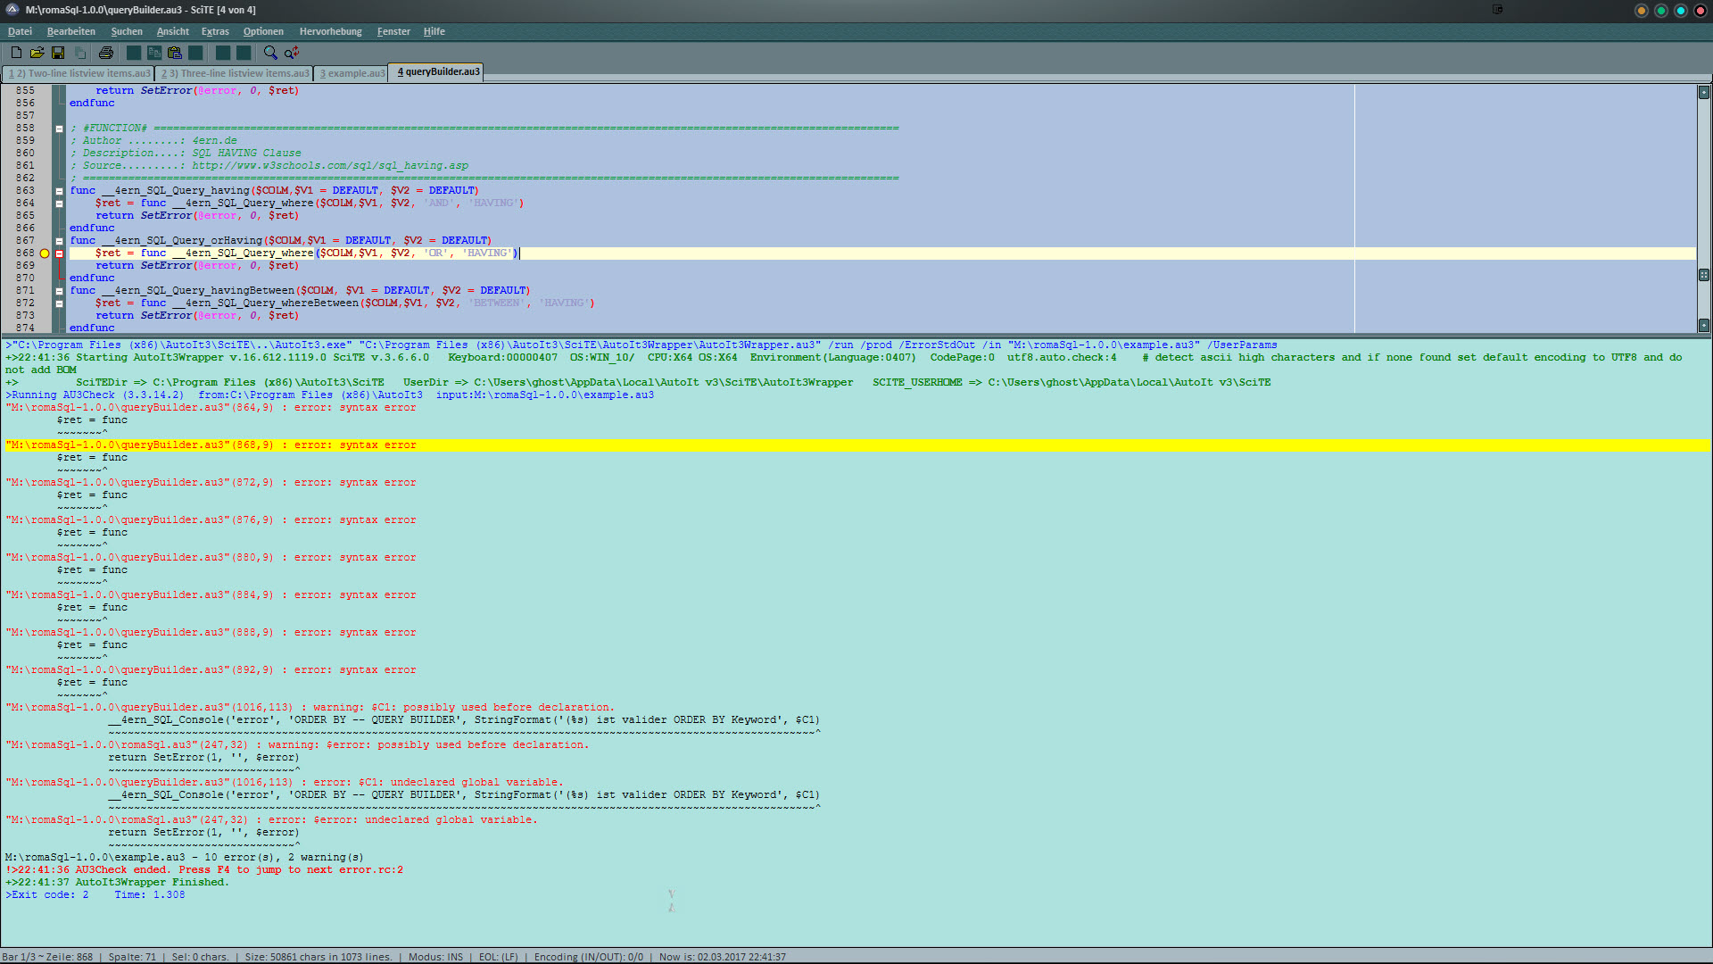Click the Copy icon in toolbar
The width and height of the screenshot is (1713, 964).
coord(154,53)
